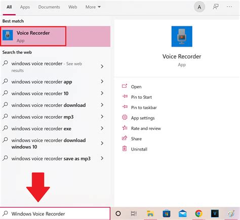The height and width of the screenshot is (220, 240).
Task: Expand arrow for 'windows voice recorder 10'
Action: tap(102, 93)
